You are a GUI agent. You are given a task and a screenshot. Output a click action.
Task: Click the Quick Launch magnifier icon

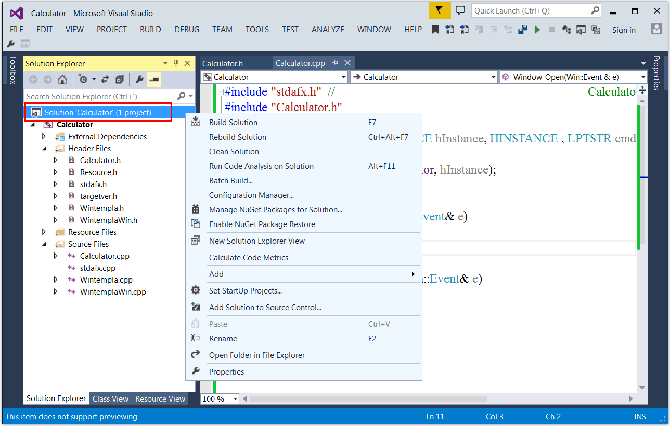click(595, 10)
